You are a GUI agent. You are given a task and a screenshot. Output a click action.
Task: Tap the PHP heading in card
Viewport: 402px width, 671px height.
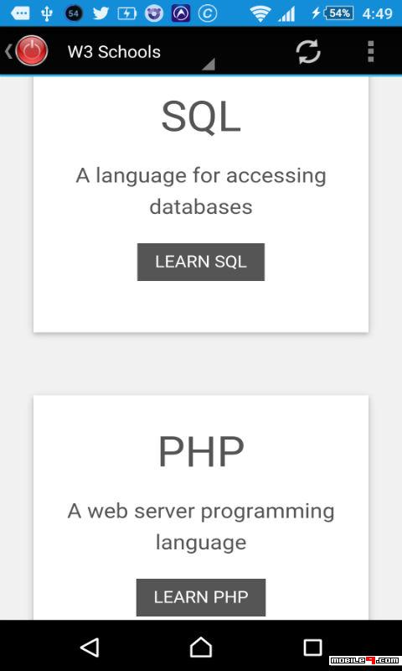(x=201, y=452)
